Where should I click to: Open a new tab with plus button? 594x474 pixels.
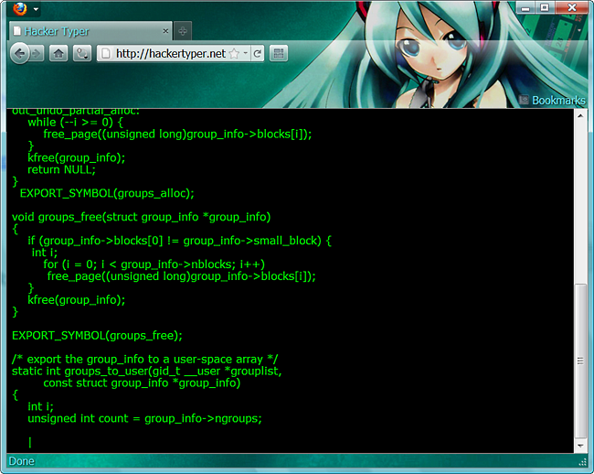pyautogui.click(x=183, y=31)
